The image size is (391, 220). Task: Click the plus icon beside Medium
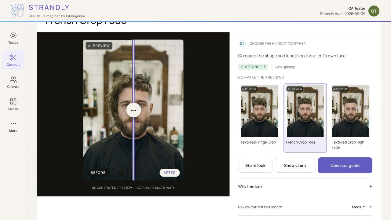point(371,207)
